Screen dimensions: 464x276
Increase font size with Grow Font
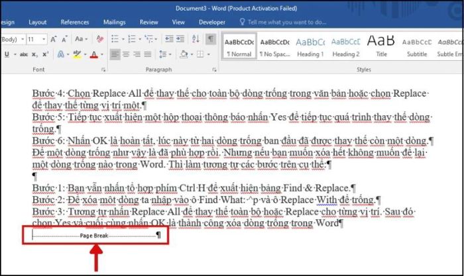[54, 39]
